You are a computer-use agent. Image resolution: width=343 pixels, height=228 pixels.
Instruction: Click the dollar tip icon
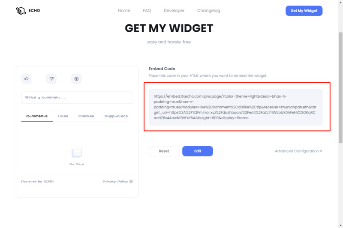(76, 78)
